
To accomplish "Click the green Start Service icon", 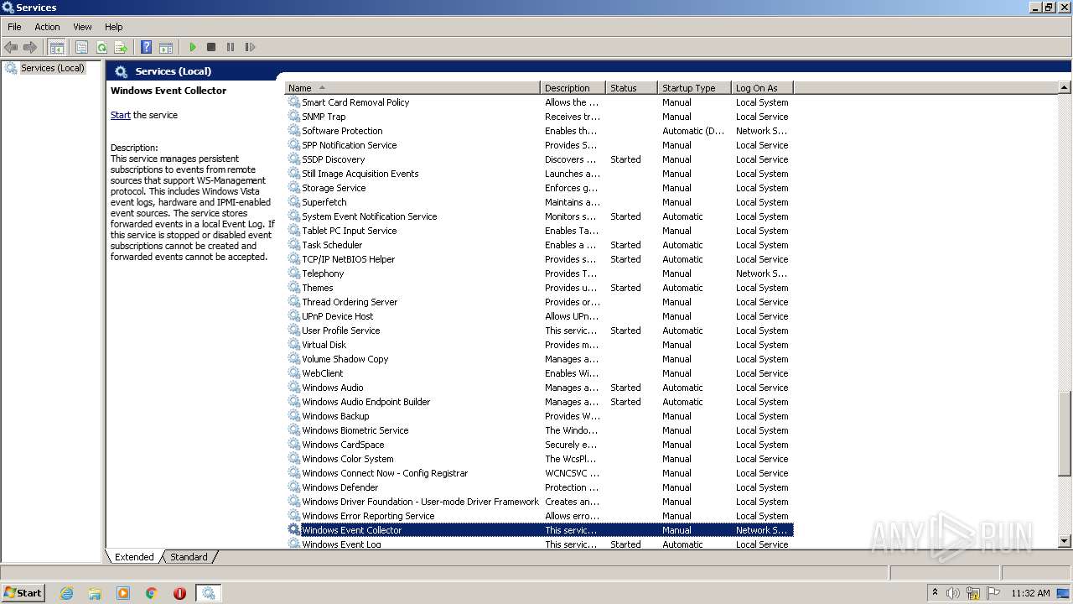I will tap(192, 47).
